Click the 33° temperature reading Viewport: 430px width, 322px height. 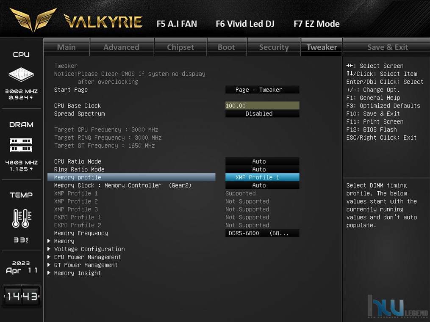(21, 240)
